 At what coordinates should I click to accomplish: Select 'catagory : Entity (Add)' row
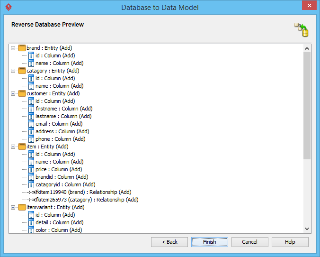[53, 71]
